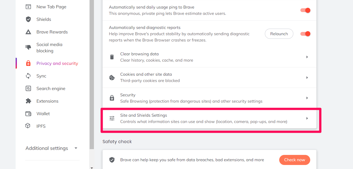
Task: Select the Sync icon in sidebar
Action: click(x=28, y=76)
